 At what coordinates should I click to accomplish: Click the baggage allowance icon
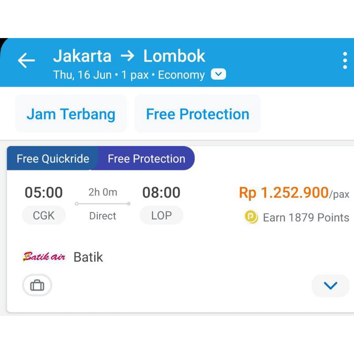pos(37,285)
